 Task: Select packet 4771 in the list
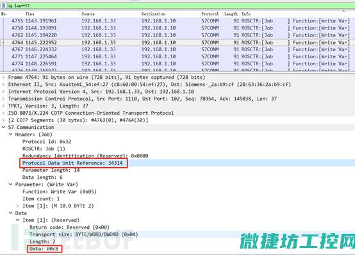pyautogui.click(x=177, y=56)
